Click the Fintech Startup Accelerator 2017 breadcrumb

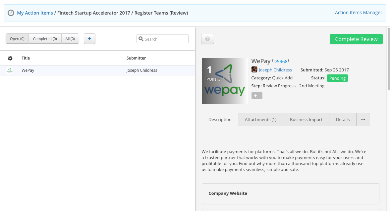(93, 13)
